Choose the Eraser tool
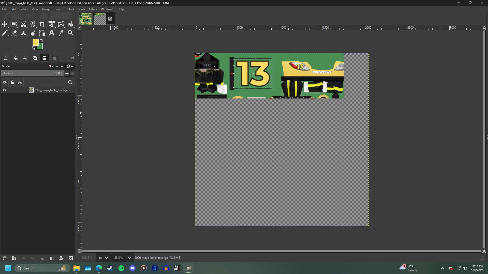The width and height of the screenshot is (488, 274). 14,33
